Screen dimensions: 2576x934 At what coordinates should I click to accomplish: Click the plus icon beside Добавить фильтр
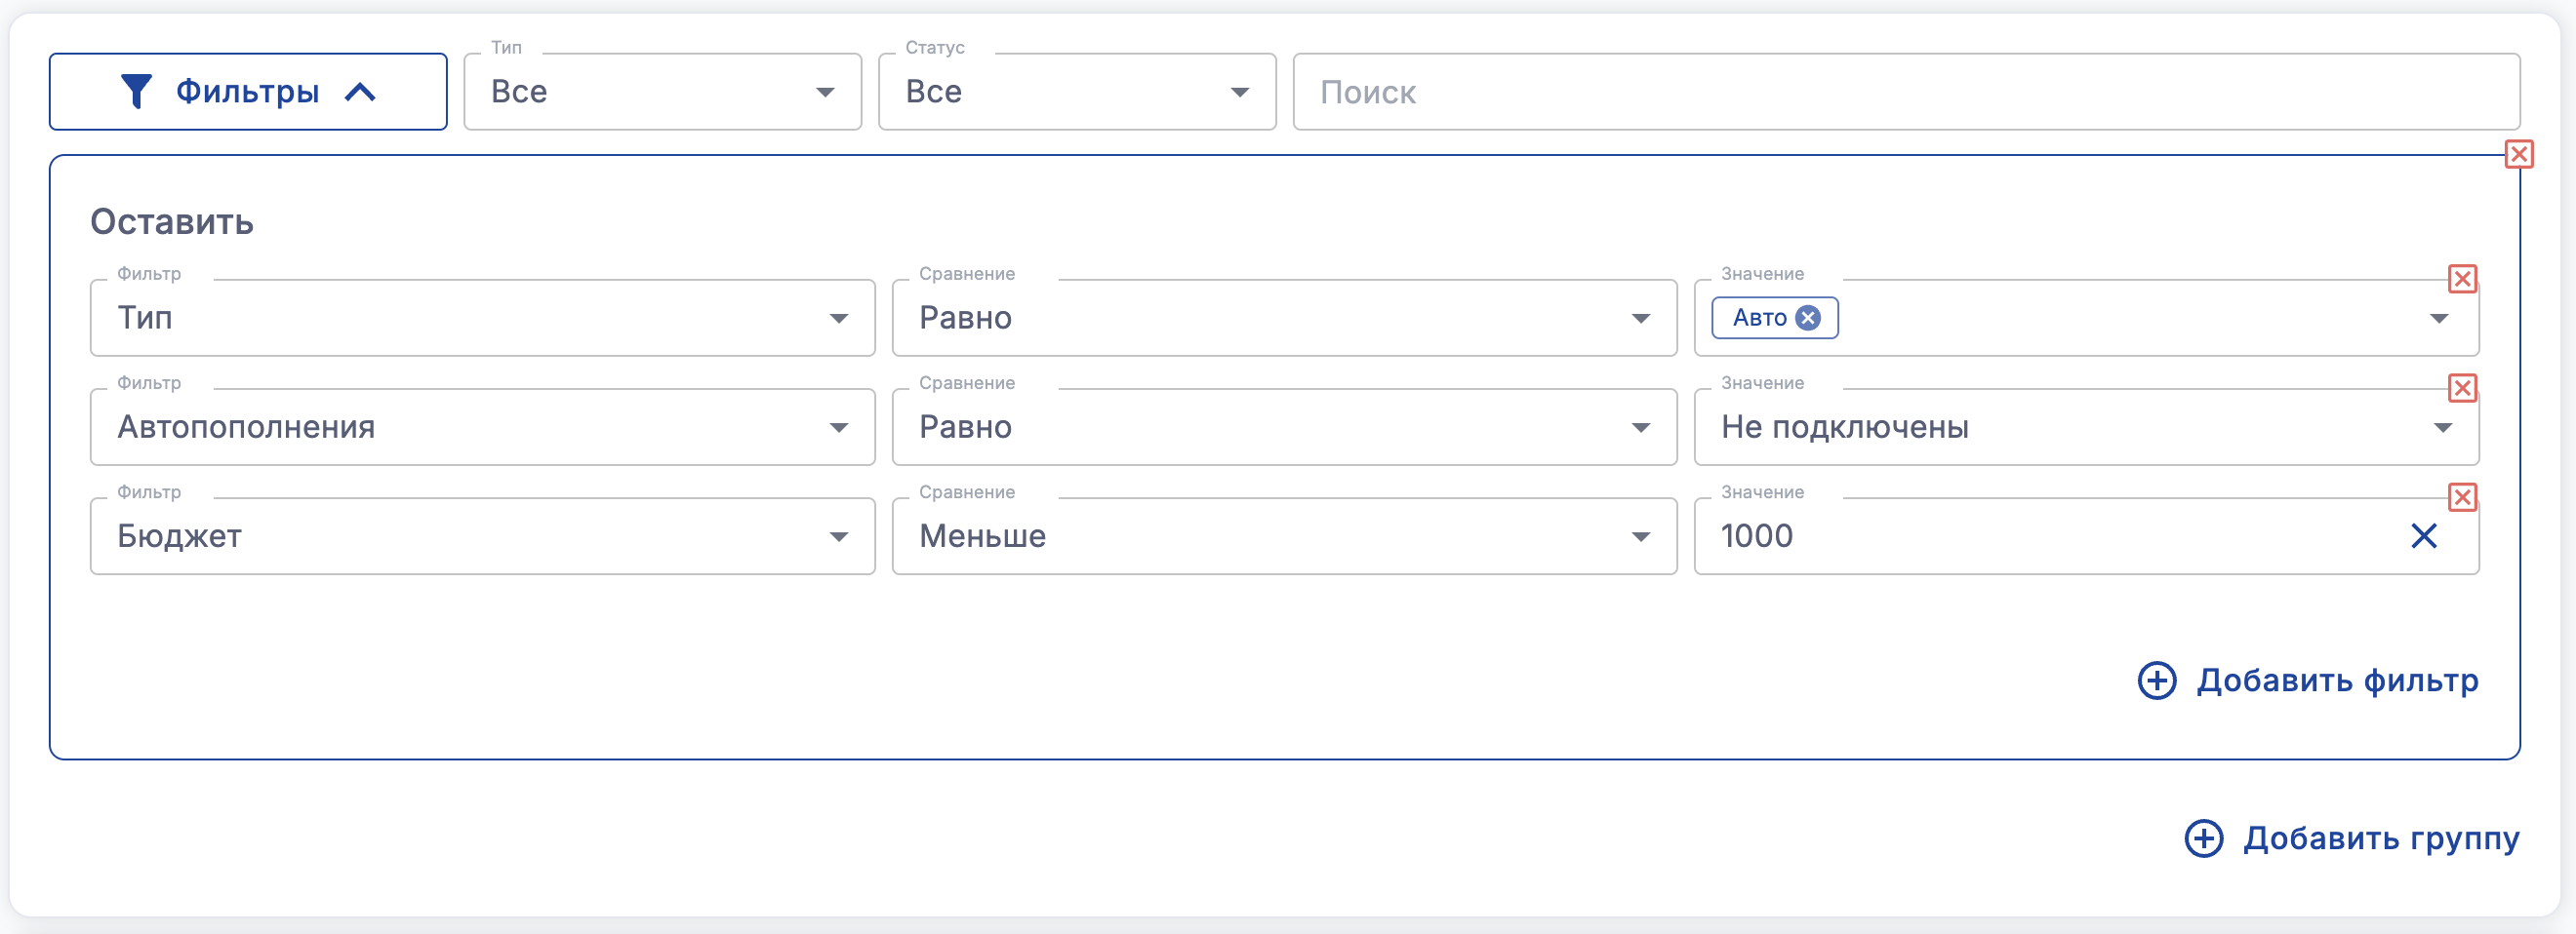(2157, 681)
